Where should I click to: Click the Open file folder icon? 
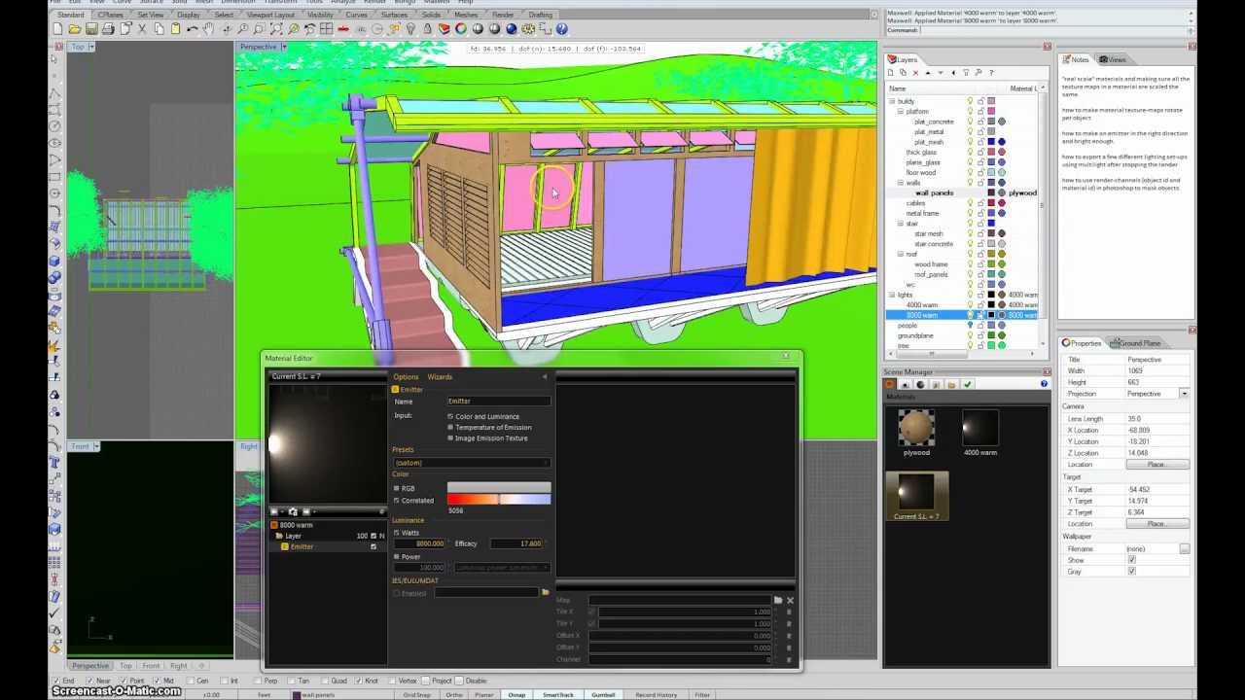(x=74, y=29)
